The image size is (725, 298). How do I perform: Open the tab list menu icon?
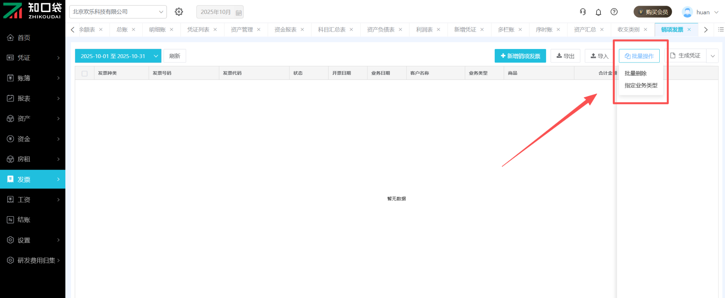720,29
